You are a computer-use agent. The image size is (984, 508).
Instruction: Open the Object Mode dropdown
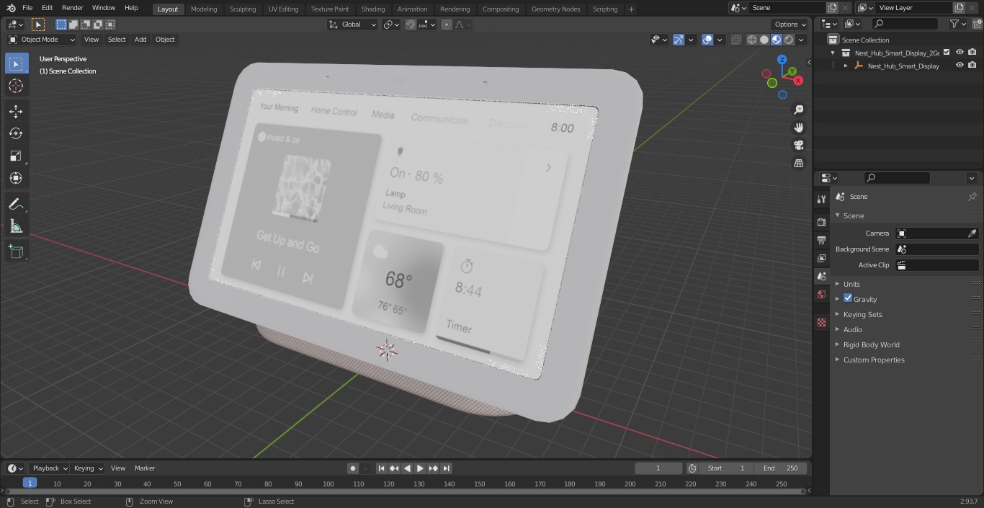(42, 40)
